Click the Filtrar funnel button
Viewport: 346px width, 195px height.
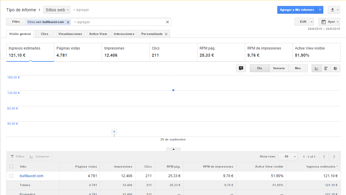(17, 157)
